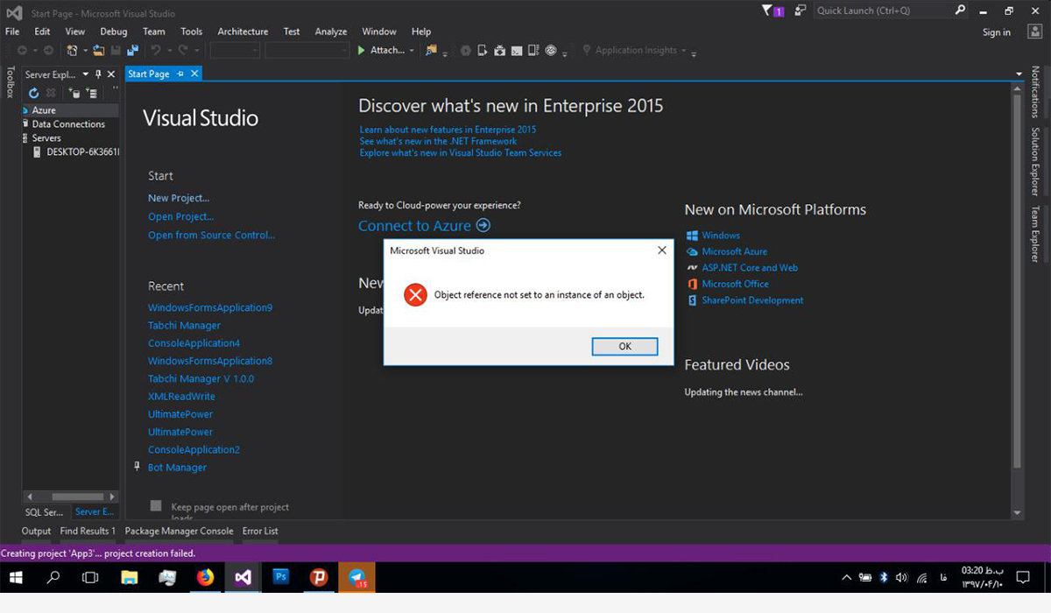The image size is (1051, 613).
Task: Select the Data Connections tree item
Action: tap(68, 124)
